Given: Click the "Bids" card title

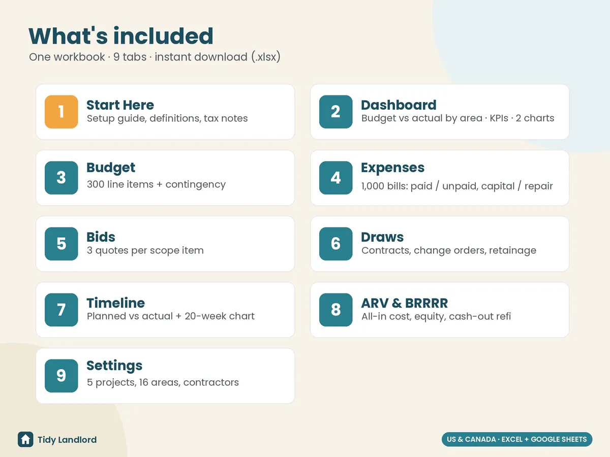Looking at the screenshot, I should point(101,237).
